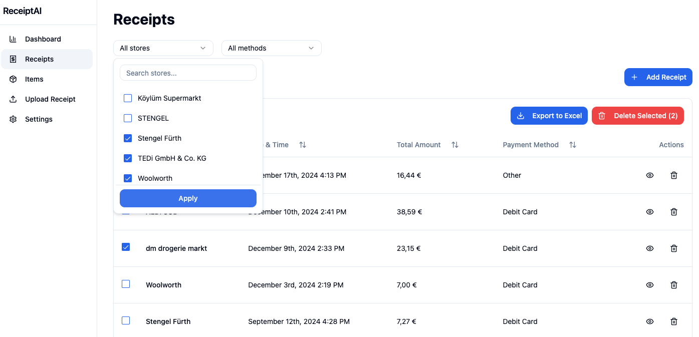Delete the Stengel Fürth 7,27 € receipt
The height and width of the screenshot is (337, 699).
click(x=674, y=321)
